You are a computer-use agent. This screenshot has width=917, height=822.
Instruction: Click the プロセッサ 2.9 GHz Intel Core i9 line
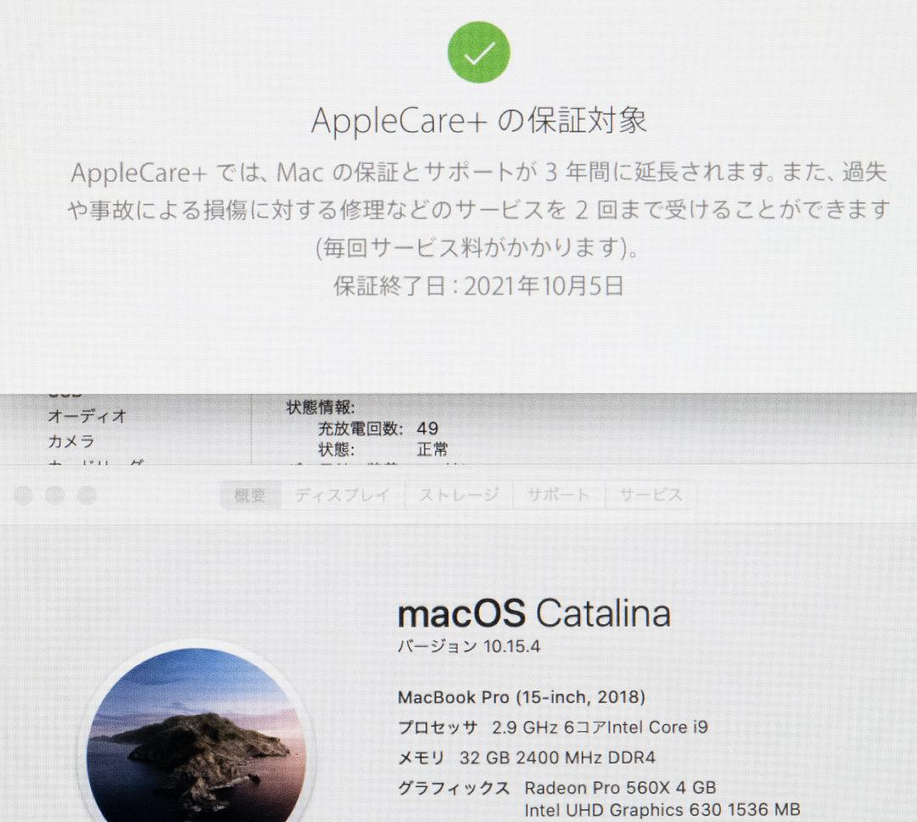click(553, 727)
